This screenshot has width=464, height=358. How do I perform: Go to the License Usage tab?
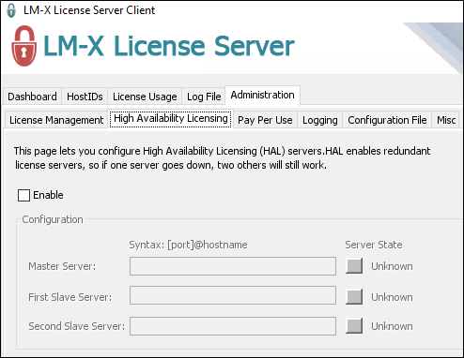[x=145, y=97]
